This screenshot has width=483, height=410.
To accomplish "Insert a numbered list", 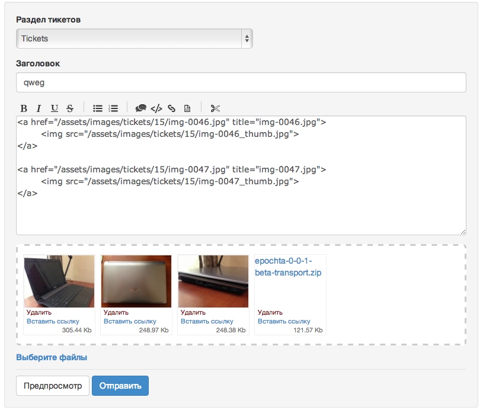I will (113, 108).
